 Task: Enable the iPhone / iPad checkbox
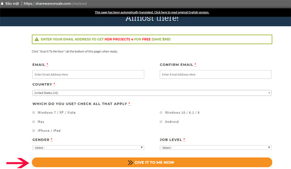(34, 130)
